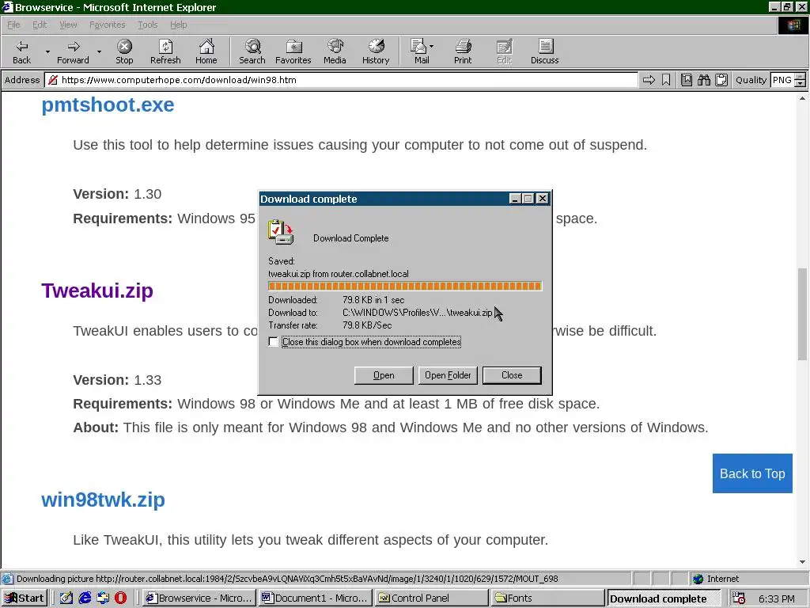This screenshot has height=608, width=810.
Task: Switch to Document1 taskbar window
Action: point(315,598)
